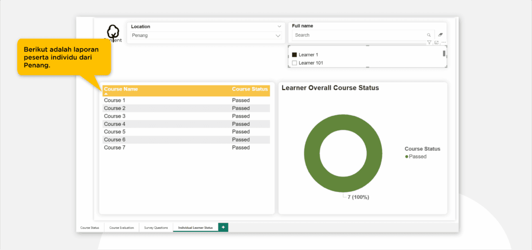Open the Survey Questions tab
Image resolution: width=532 pixels, height=250 pixels.
[x=156, y=228]
